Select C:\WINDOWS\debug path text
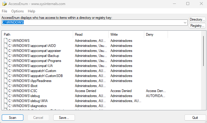Screen dimensions: 207x123 (24, 96)
